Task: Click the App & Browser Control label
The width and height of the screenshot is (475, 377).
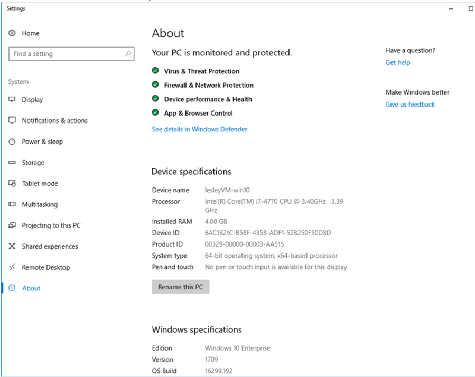Action: point(199,113)
